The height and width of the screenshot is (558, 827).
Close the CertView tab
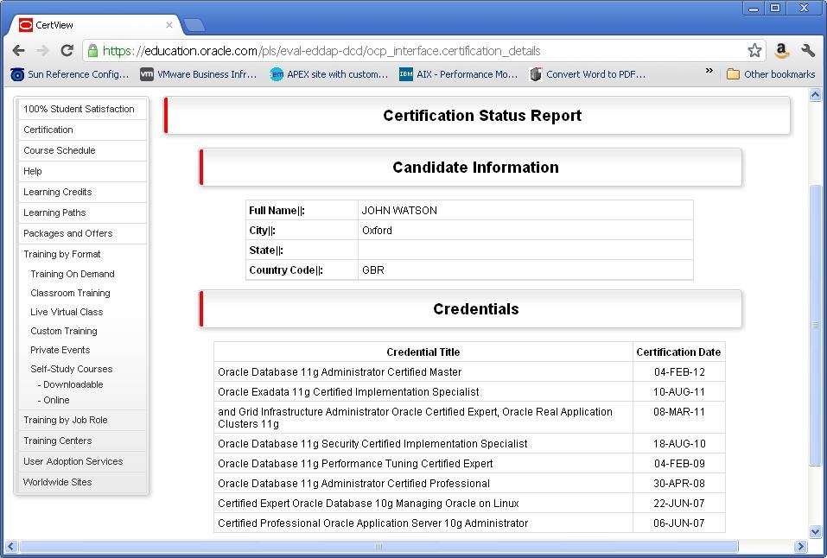click(169, 25)
